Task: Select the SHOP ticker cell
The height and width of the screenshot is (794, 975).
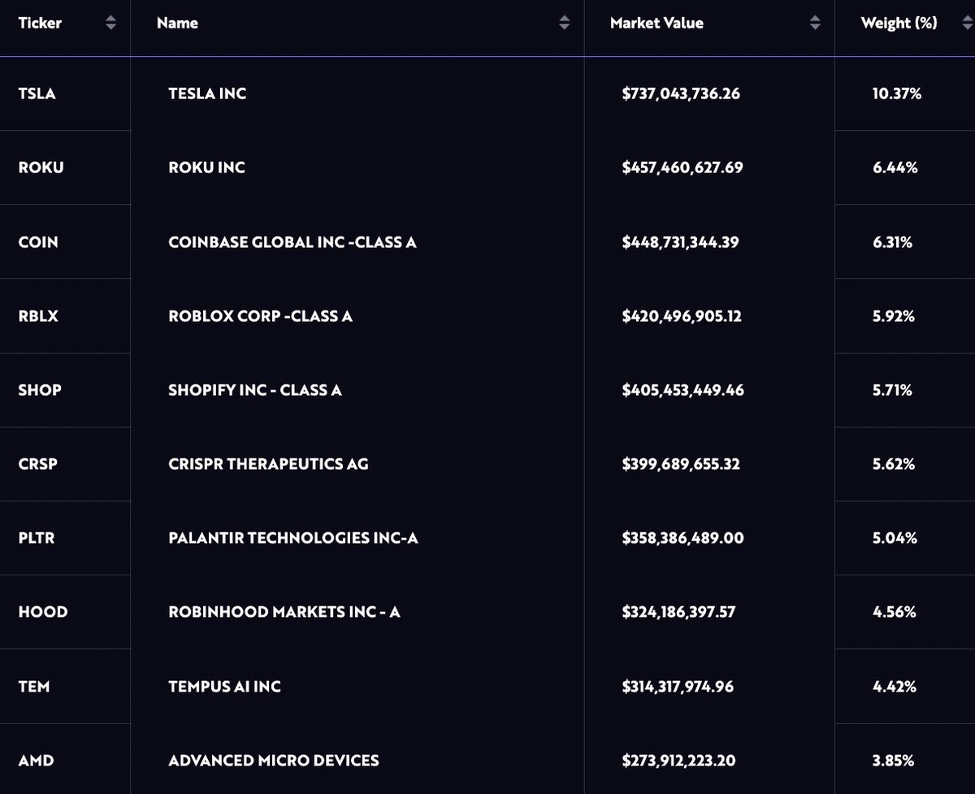Action: [x=40, y=390]
